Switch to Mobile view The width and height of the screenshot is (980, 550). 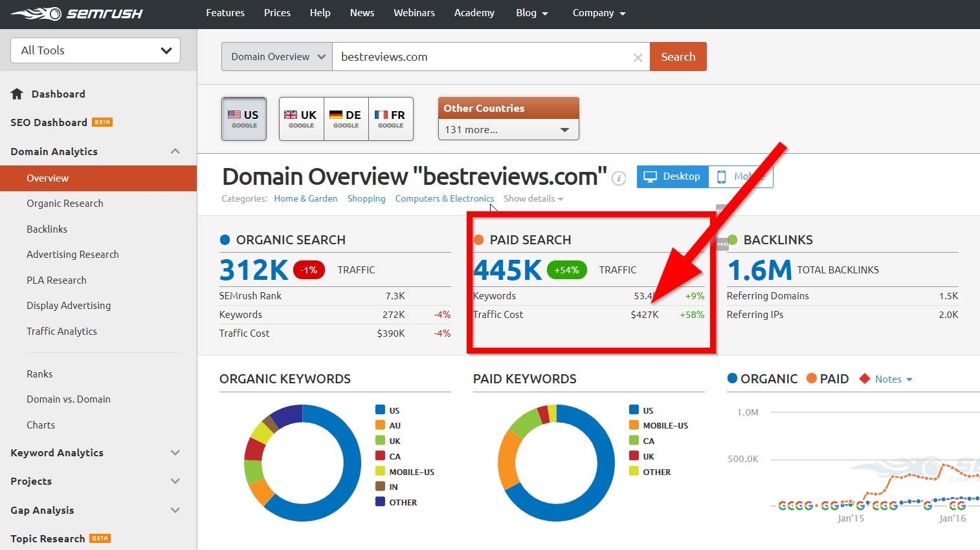click(740, 176)
